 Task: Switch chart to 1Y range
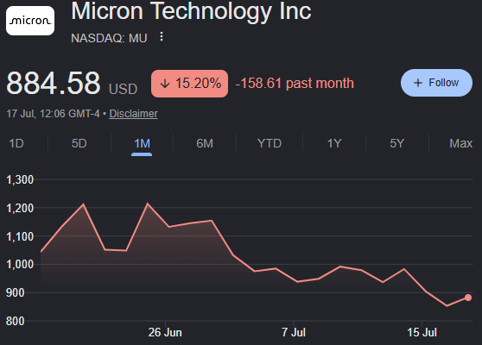[334, 143]
